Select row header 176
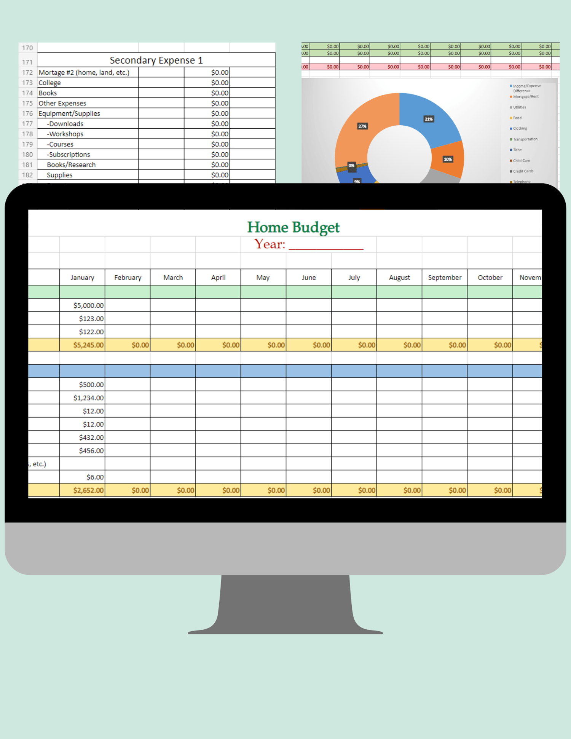The height and width of the screenshot is (739, 571). pyautogui.click(x=27, y=113)
